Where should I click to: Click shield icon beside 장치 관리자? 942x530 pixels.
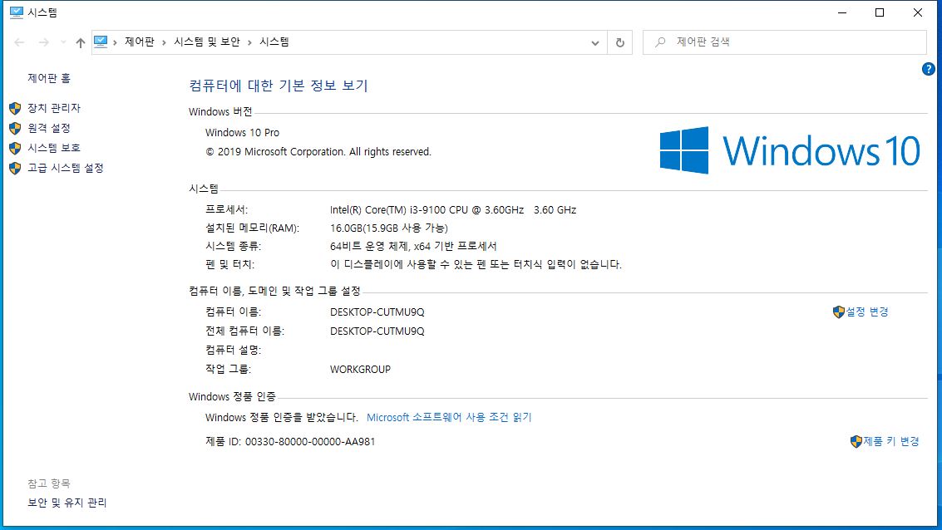coord(15,108)
